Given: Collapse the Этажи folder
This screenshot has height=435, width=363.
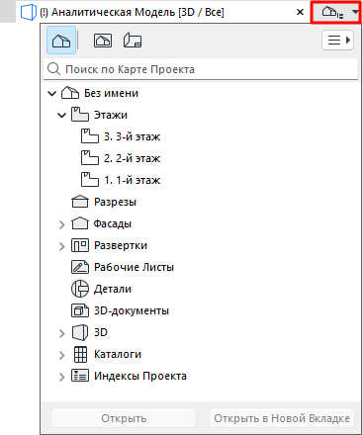Looking at the screenshot, I should tap(61, 116).
